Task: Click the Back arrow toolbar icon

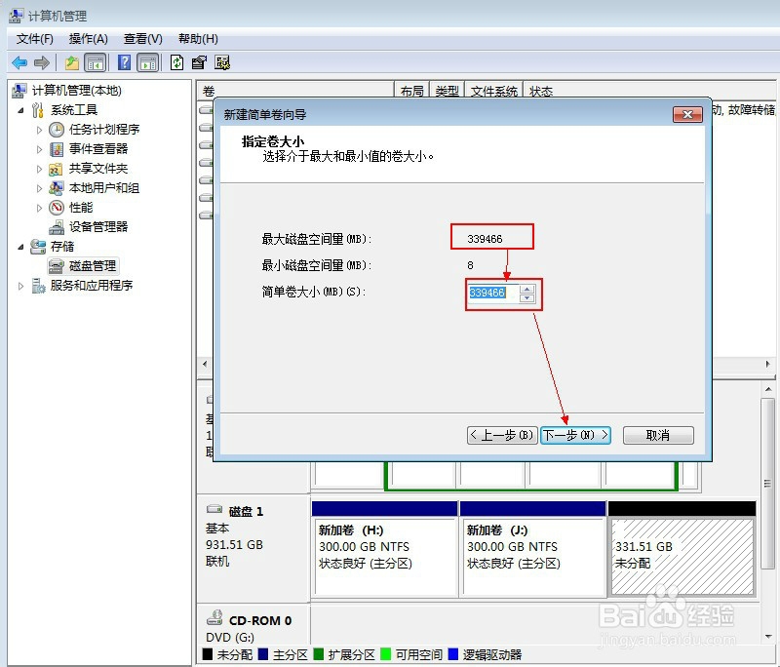Action: click(x=19, y=62)
